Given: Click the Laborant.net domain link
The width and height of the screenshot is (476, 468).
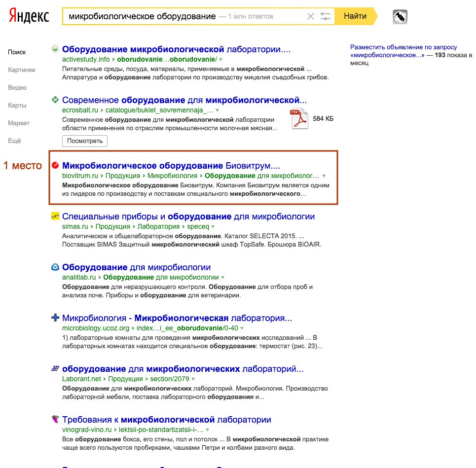Looking at the screenshot, I should tap(81, 379).
